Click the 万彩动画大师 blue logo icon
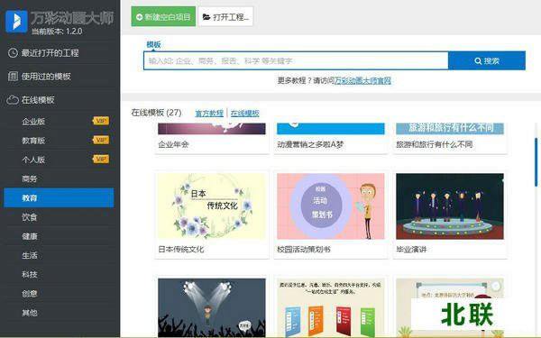 click(16, 22)
